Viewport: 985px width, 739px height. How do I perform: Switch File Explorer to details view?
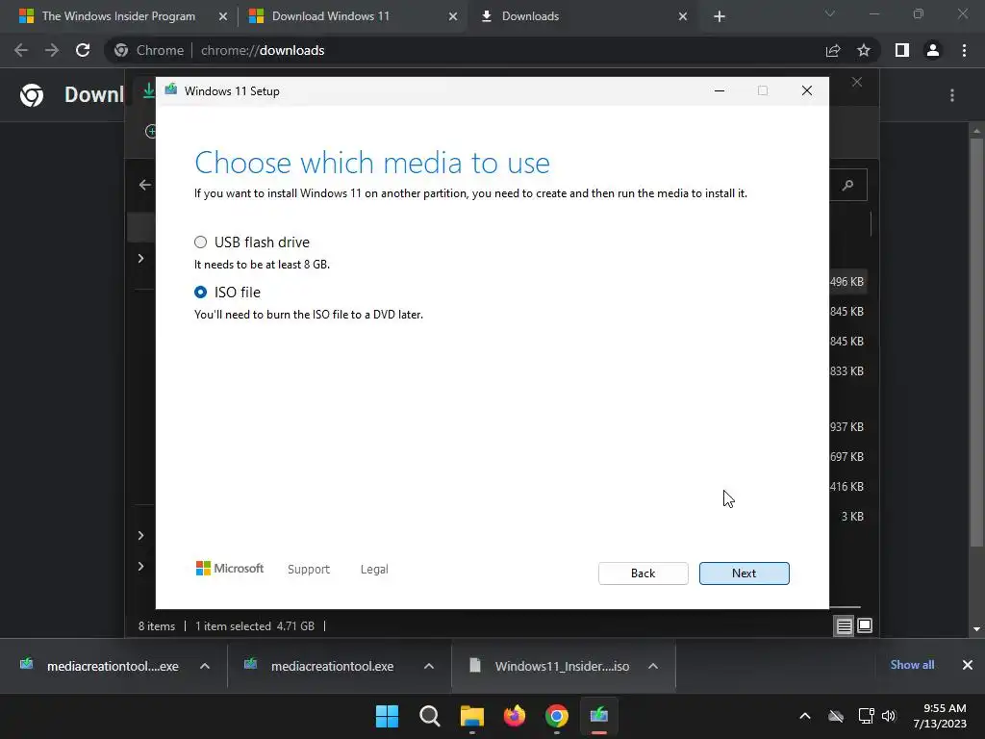pos(844,625)
